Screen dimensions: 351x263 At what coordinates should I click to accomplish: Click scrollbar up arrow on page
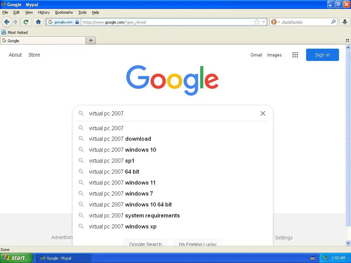[x=348, y=47]
